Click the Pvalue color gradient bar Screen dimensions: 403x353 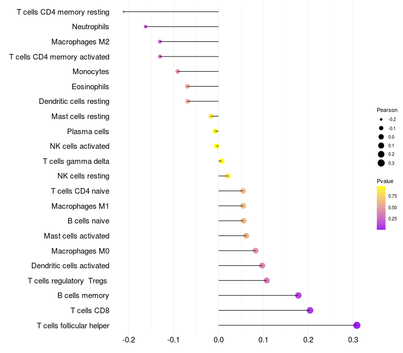381,208
